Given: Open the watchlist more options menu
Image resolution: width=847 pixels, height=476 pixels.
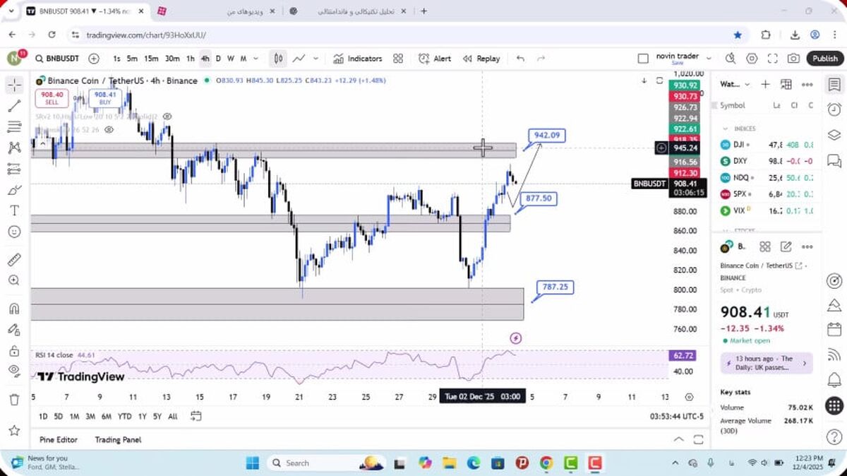Looking at the screenshot, I should (807, 85).
